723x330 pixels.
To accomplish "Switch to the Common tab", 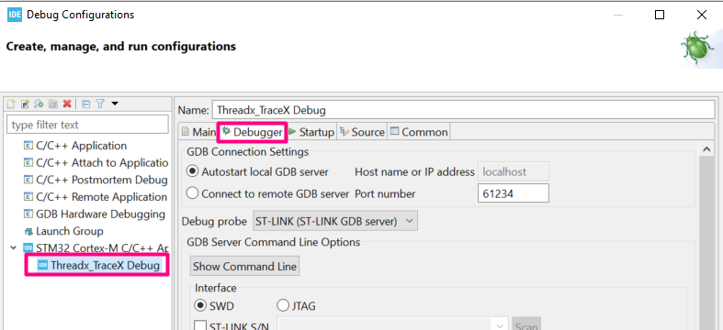I will click(x=419, y=132).
